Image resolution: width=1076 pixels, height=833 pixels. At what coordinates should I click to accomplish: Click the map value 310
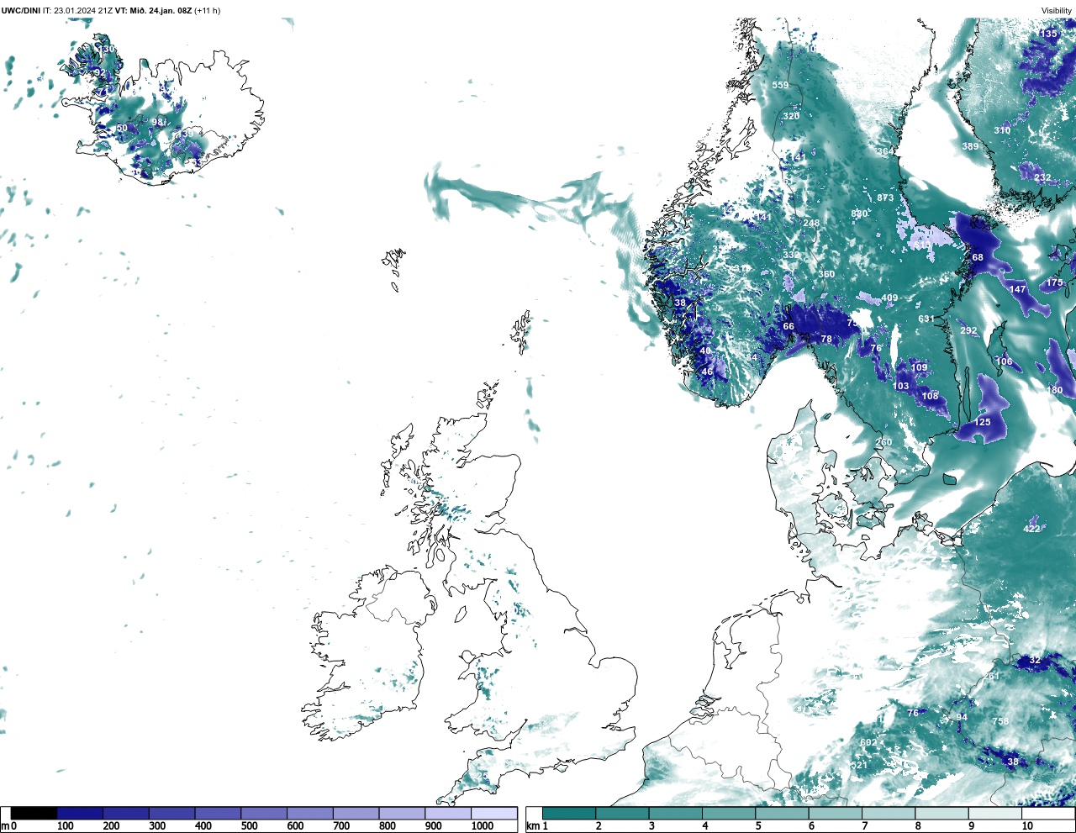[x=1002, y=130]
